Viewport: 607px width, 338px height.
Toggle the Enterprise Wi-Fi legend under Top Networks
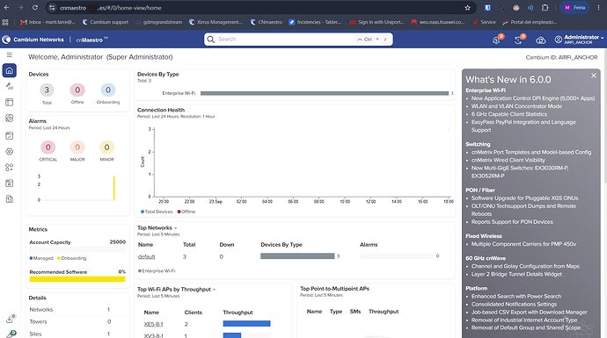tap(157, 270)
